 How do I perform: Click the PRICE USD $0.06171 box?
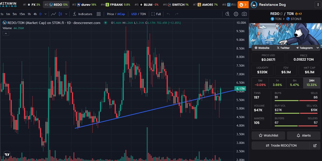(268, 58)
